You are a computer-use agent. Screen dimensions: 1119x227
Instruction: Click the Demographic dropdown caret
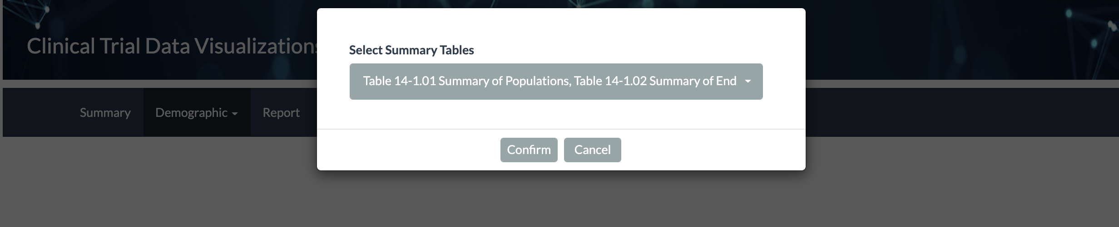point(235,113)
